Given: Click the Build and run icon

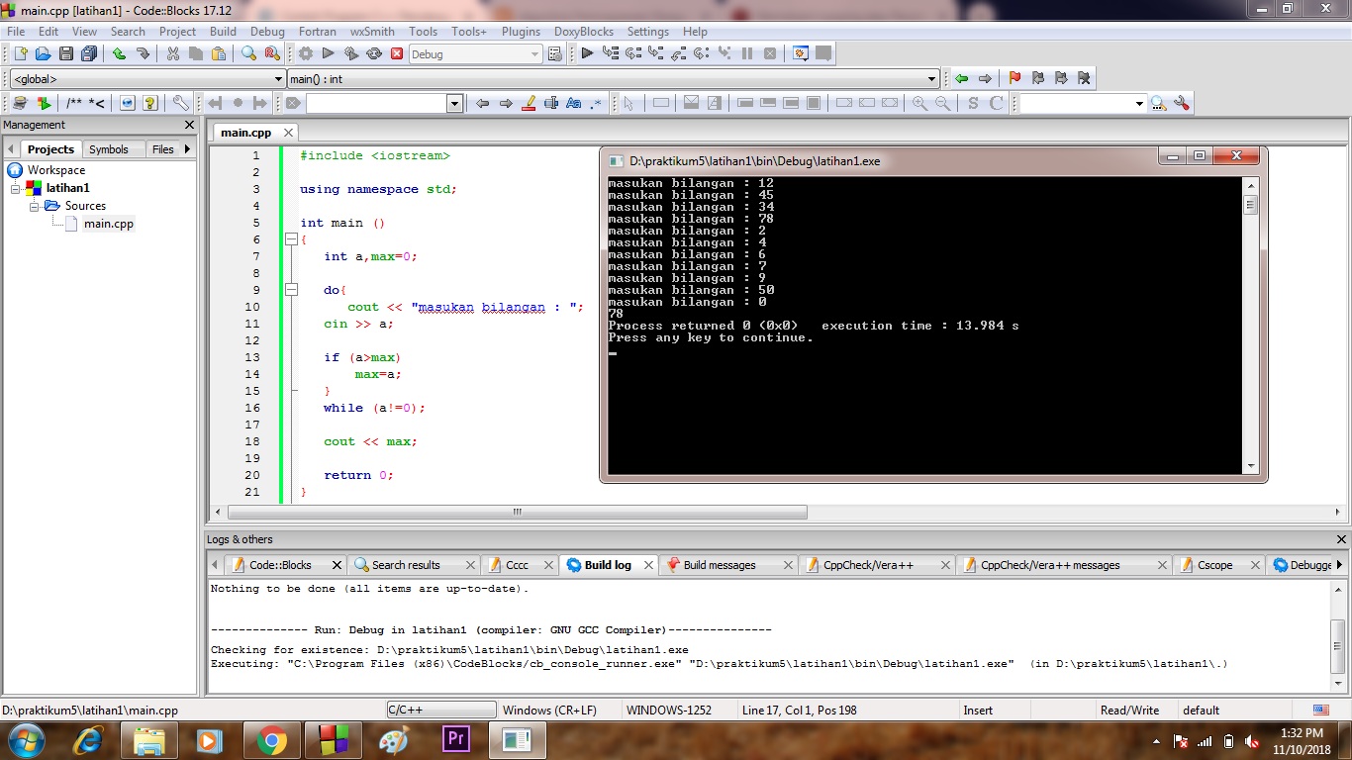Looking at the screenshot, I should (351, 53).
